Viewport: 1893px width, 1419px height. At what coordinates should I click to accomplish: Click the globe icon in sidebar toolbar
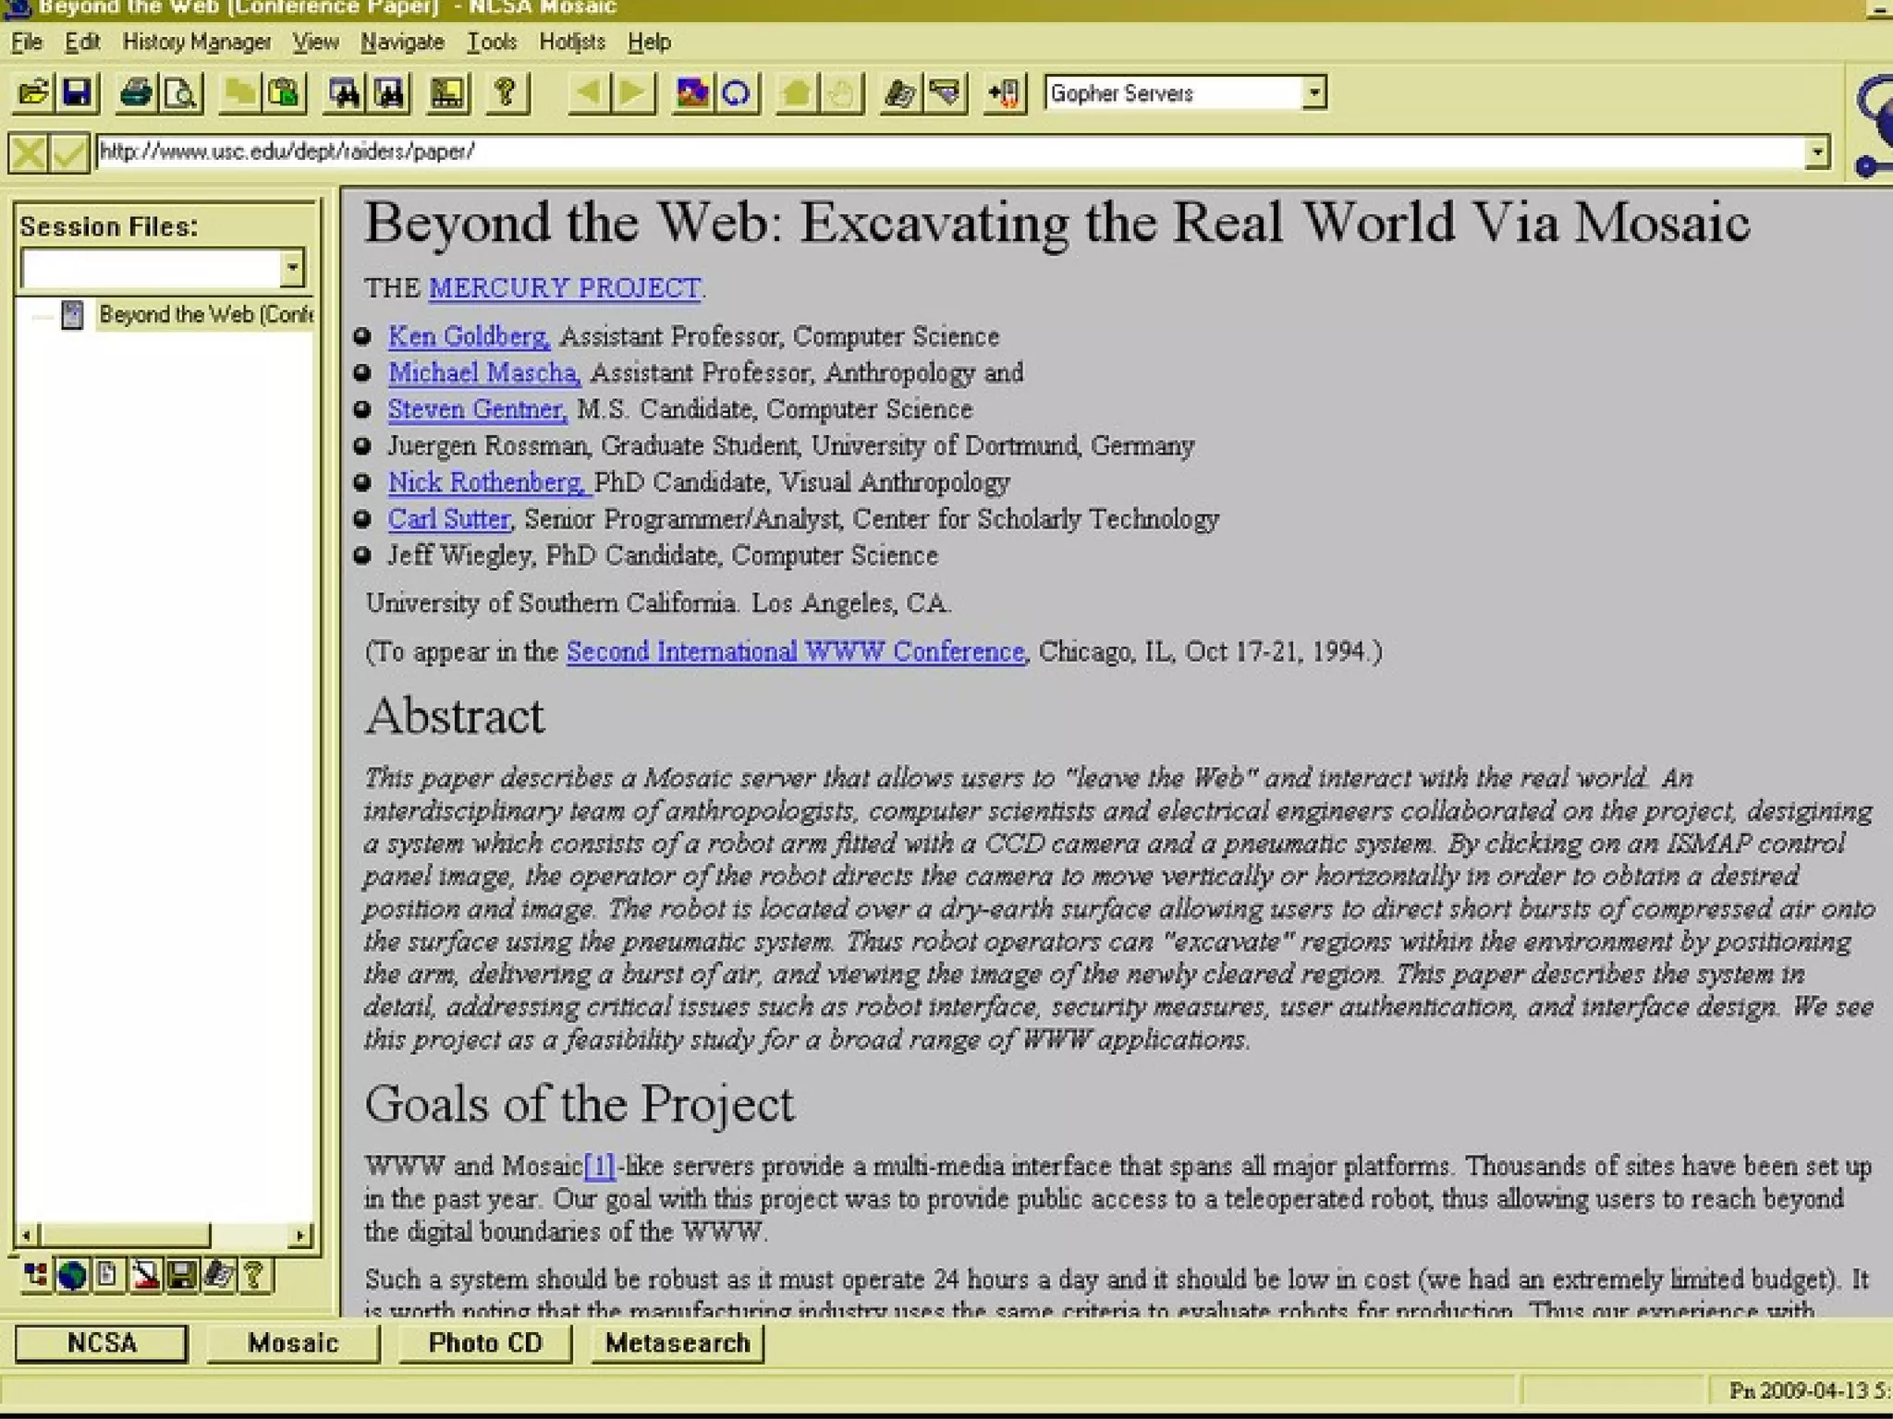[x=72, y=1276]
